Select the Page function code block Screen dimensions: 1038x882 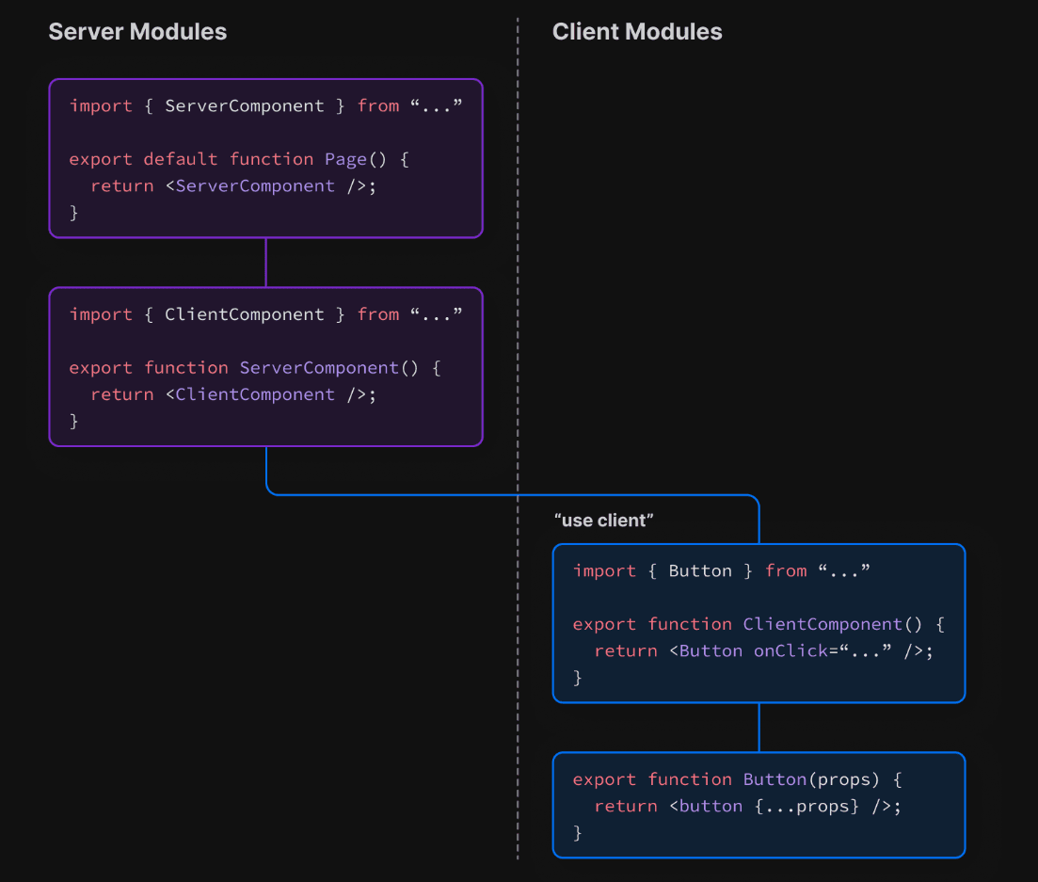[266, 158]
